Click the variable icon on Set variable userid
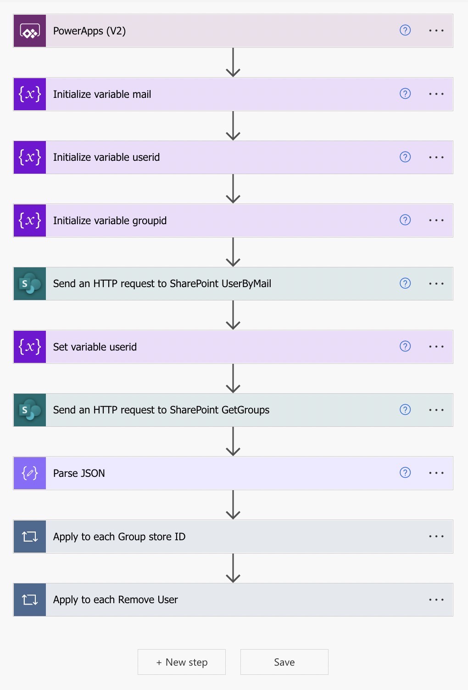 pos(29,346)
